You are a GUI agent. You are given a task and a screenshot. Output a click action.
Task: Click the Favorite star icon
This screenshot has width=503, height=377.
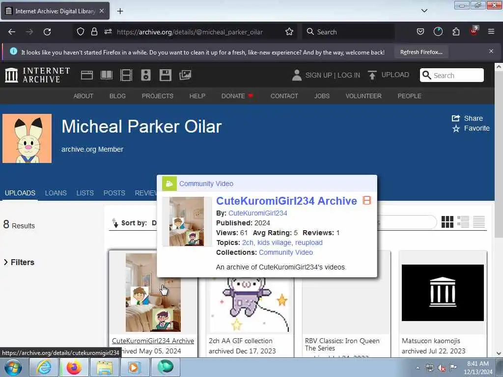tap(456, 129)
